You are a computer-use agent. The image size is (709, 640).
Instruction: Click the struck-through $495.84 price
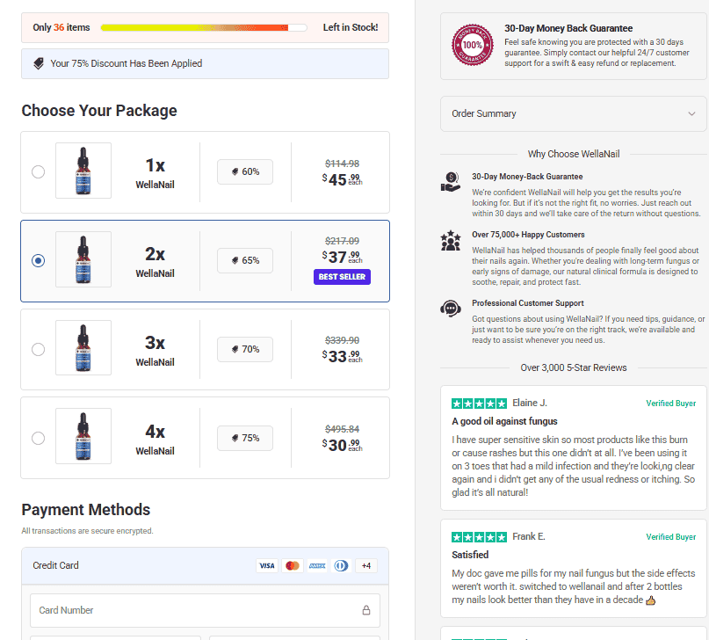[x=342, y=429]
